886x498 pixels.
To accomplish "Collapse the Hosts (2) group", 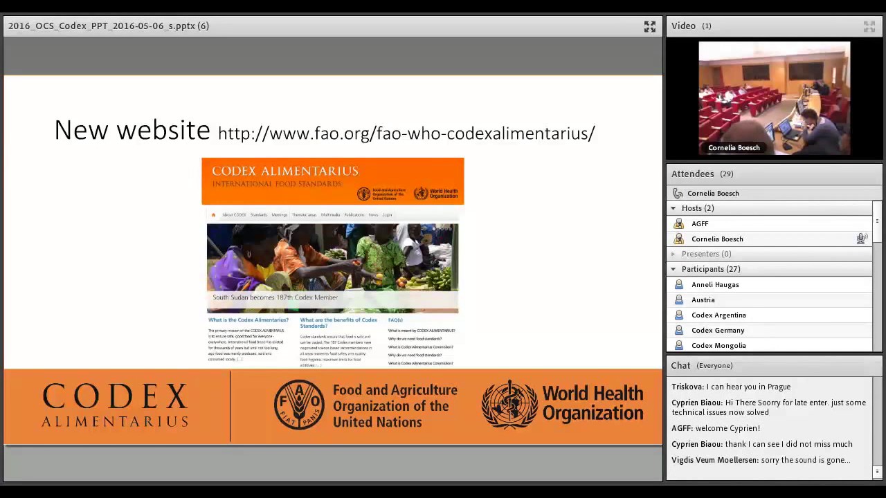I will coord(673,208).
